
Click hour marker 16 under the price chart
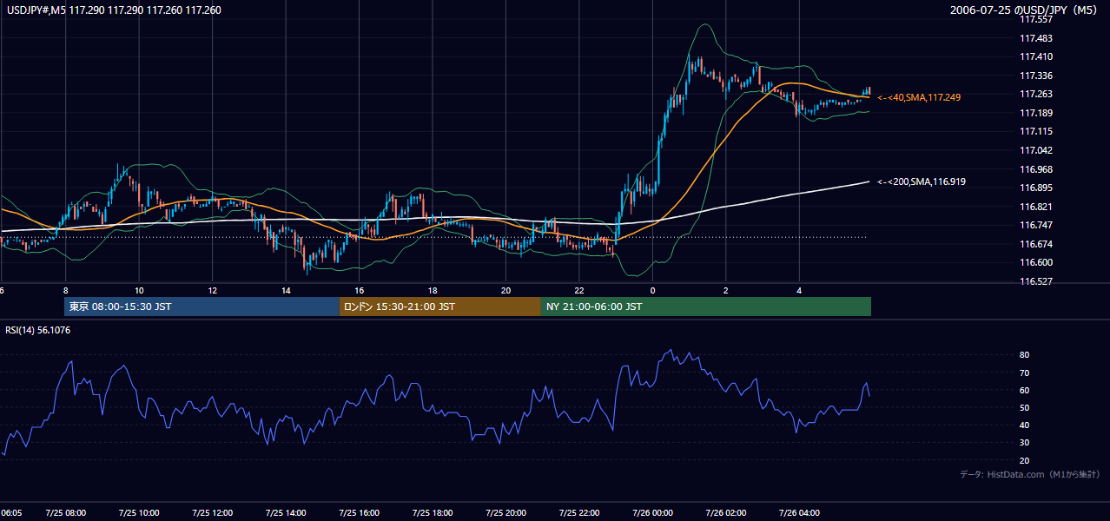359,290
